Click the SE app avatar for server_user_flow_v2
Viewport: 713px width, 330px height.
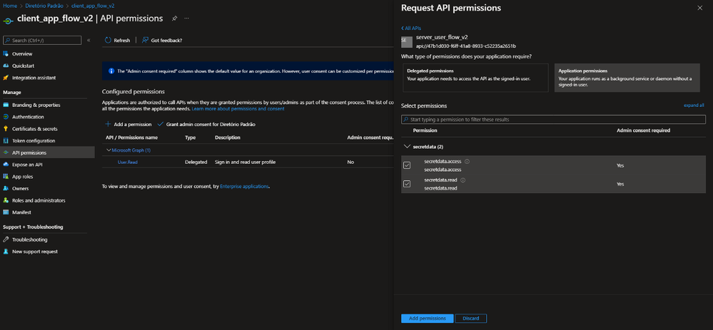tap(407, 42)
